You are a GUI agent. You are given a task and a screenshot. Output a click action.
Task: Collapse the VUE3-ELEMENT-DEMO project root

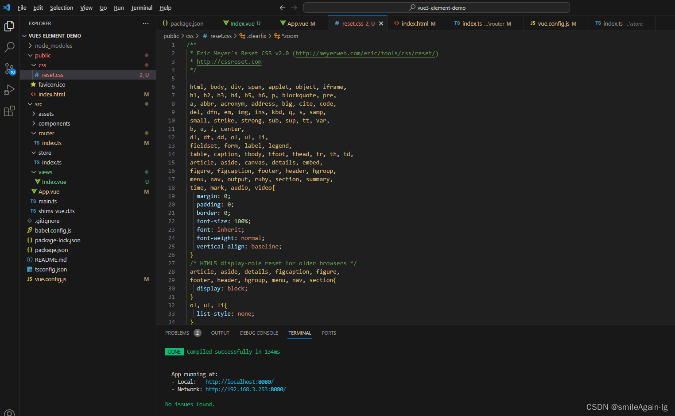(x=54, y=36)
